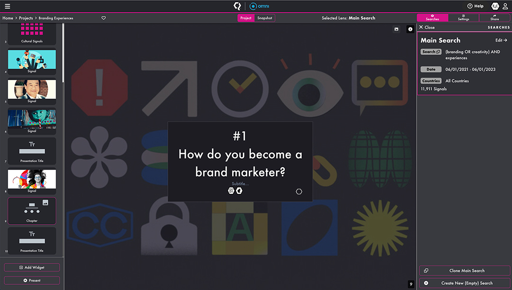Open the Share tab

point(494,18)
